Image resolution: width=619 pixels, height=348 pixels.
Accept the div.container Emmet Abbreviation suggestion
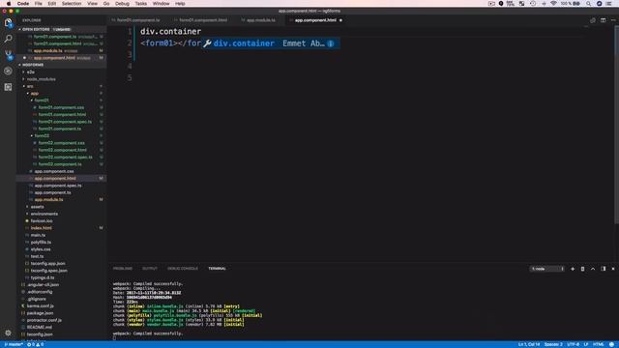point(271,43)
